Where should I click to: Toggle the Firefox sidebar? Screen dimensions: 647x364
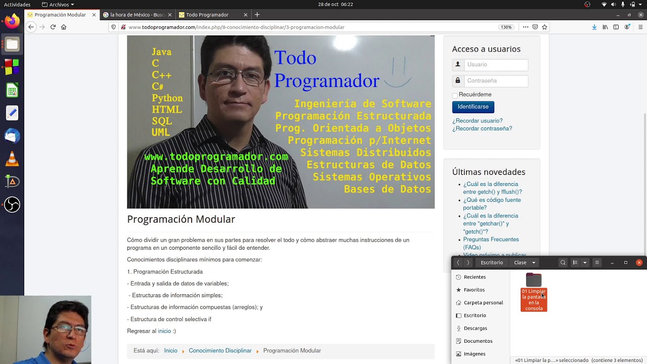point(616,27)
